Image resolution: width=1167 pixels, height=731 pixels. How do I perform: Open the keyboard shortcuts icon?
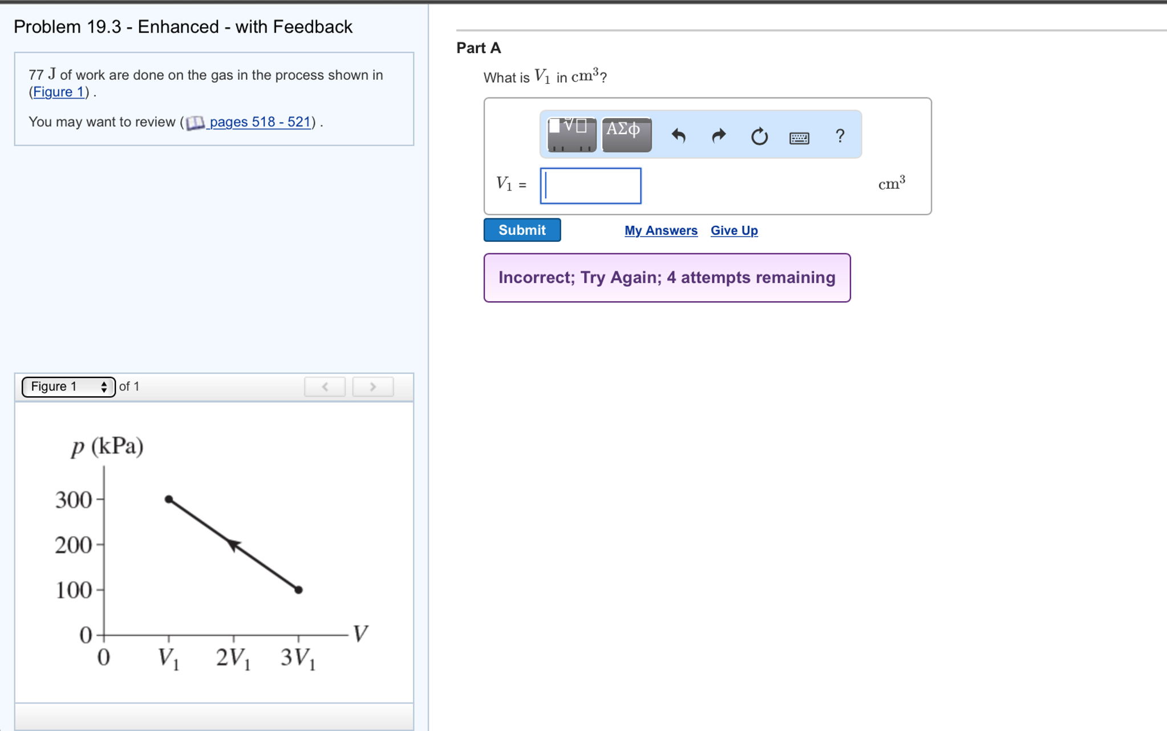799,137
